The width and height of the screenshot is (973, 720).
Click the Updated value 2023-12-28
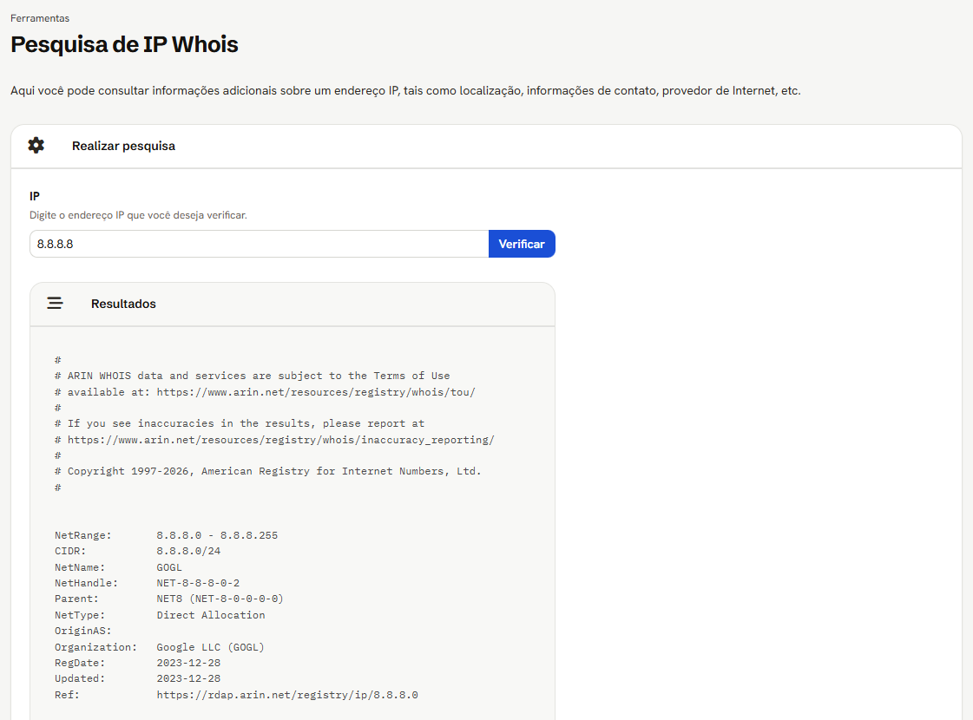click(x=188, y=678)
